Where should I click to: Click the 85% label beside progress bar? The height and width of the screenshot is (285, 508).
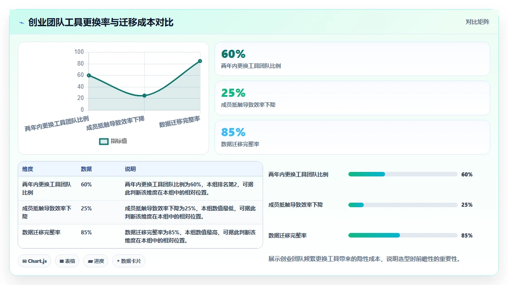467,236
